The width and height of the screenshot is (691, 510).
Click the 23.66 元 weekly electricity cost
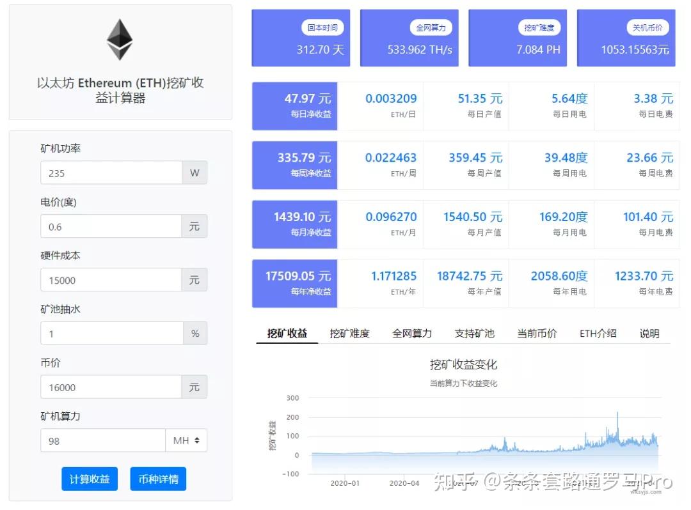pos(650,157)
